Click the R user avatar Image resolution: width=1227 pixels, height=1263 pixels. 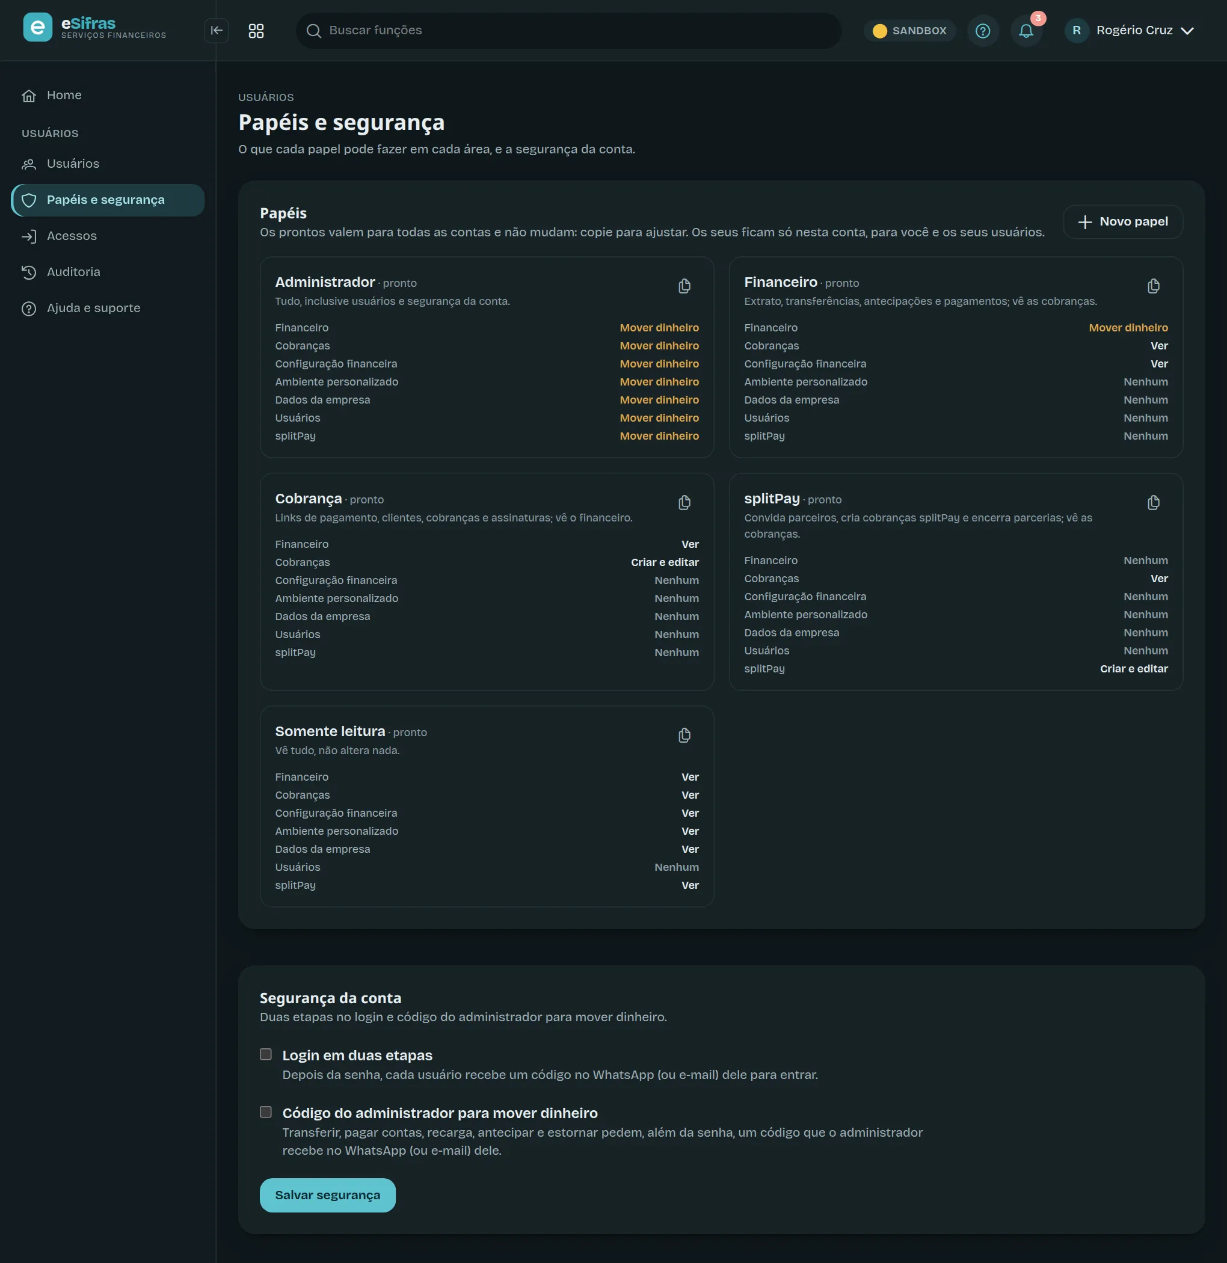pyautogui.click(x=1076, y=30)
